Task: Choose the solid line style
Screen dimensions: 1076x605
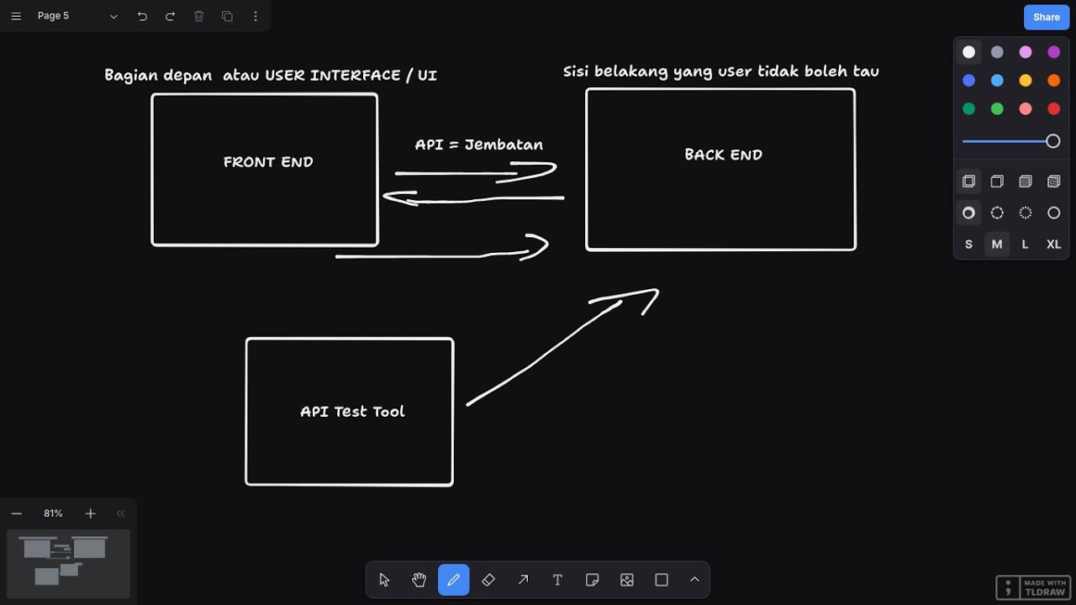Action: pyautogui.click(x=1054, y=213)
